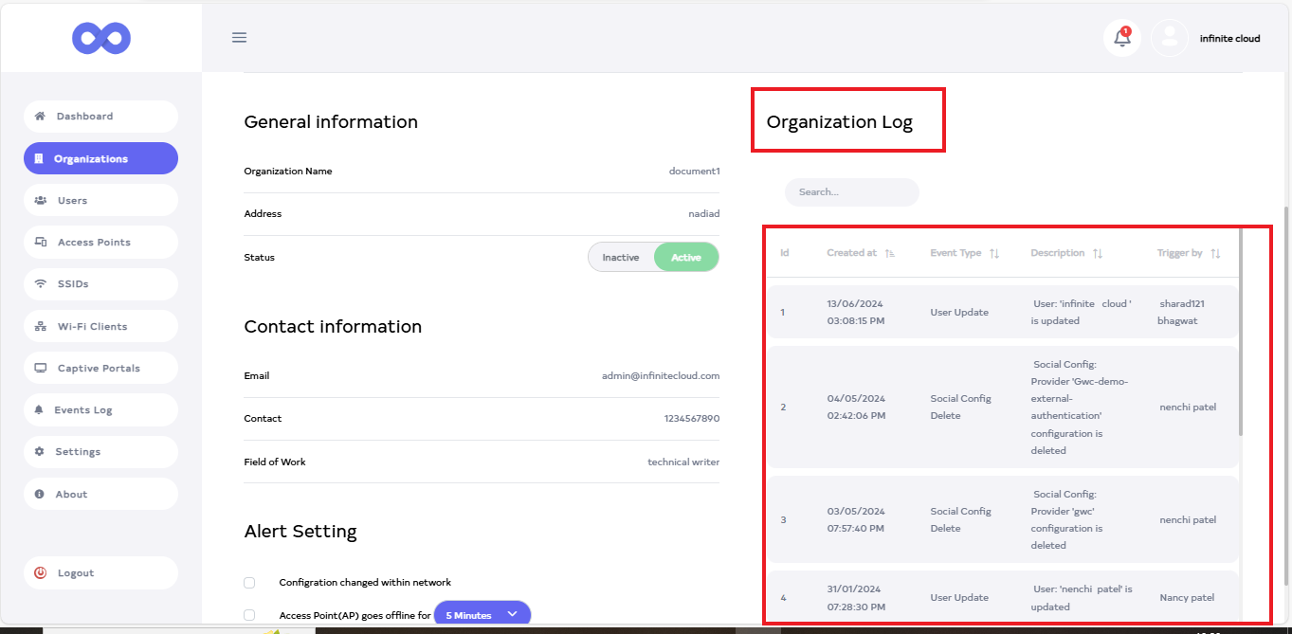
Task: Sort the log by Trigger by
Action: pos(1215,253)
